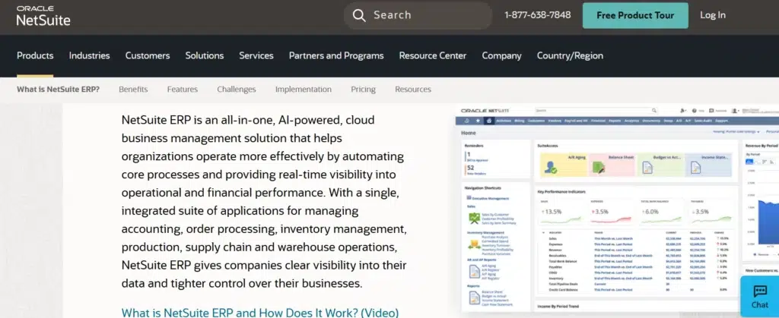Open the Company menu
The image size is (779, 318).
coord(502,55)
